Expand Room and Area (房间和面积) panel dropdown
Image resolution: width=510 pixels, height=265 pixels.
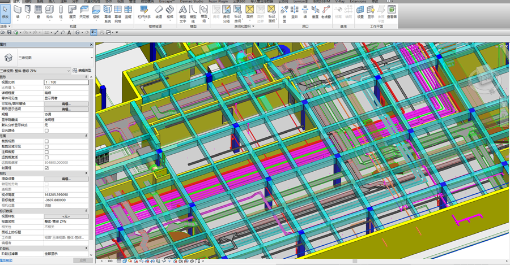[x=244, y=26]
